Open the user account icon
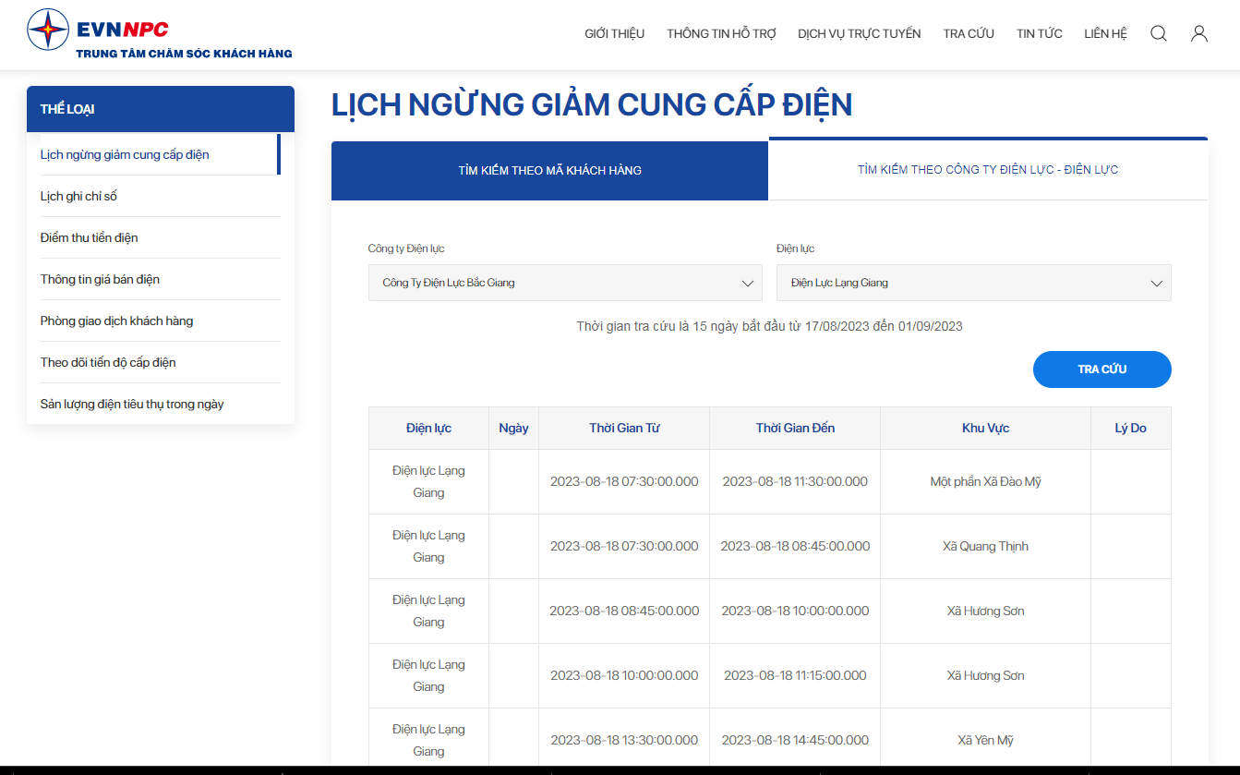Viewport: 1240px width, 775px height. pos(1199,33)
